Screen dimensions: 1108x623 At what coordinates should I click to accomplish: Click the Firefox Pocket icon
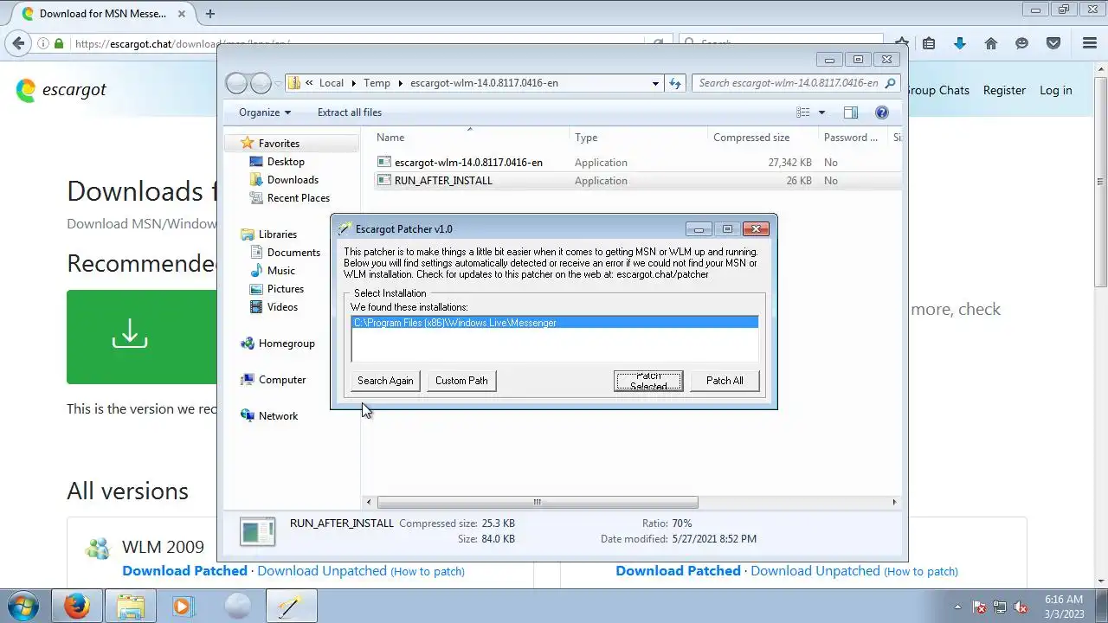(1053, 43)
